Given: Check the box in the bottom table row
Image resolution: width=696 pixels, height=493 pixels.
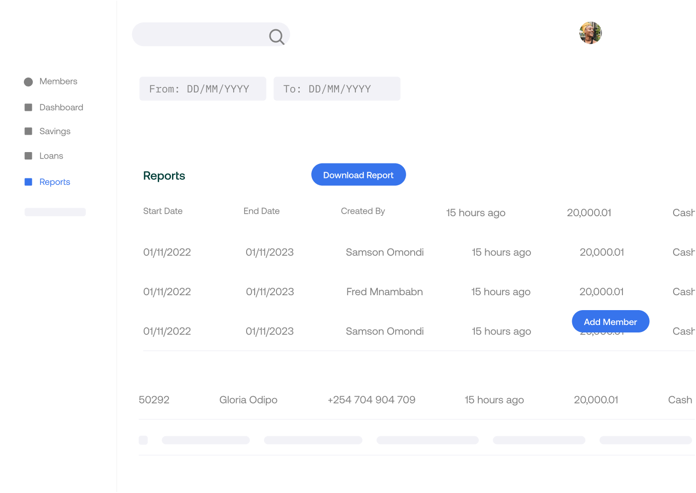Looking at the screenshot, I should point(143,440).
